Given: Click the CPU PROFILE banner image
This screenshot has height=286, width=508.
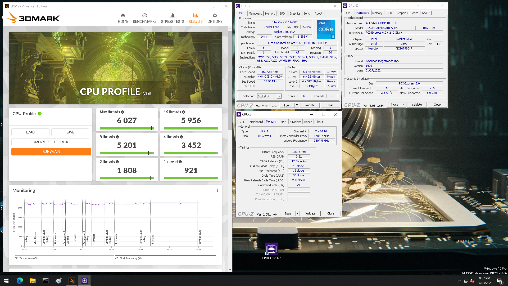Looking at the screenshot, I should [115, 68].
